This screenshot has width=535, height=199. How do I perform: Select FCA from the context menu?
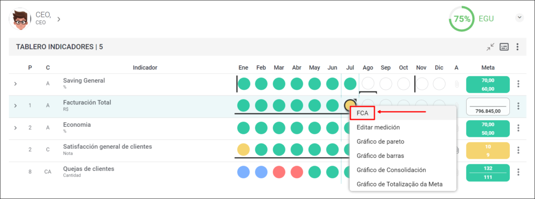pyautogui.click(x=363, y=113)
